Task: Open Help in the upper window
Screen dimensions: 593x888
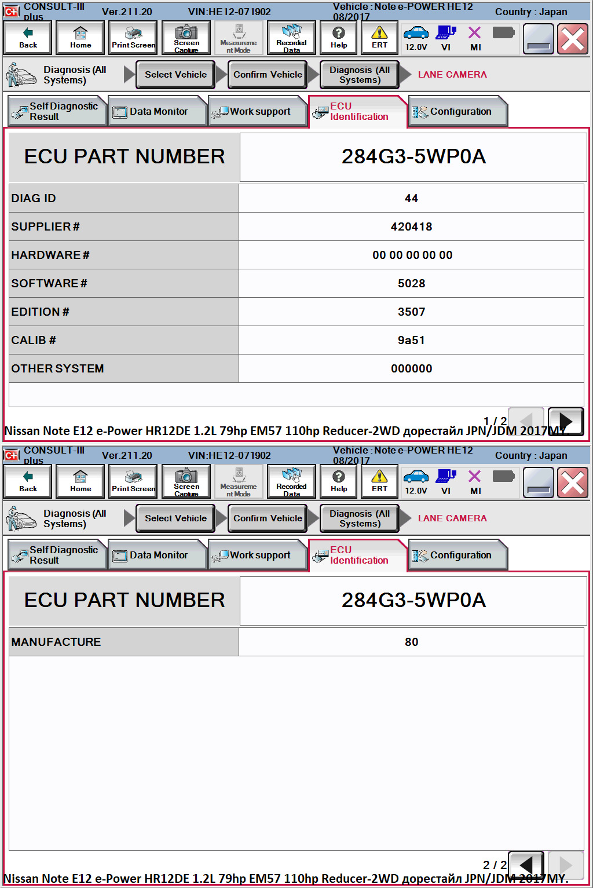Action: coord(339,38)
